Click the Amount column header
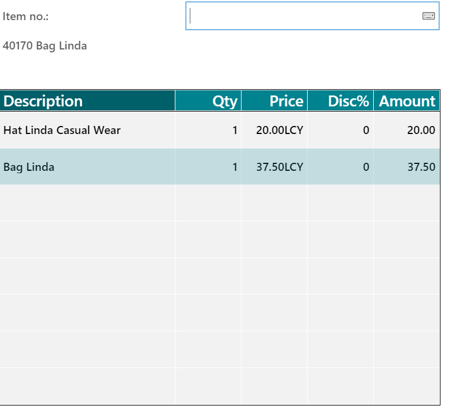 coord(407,101)
